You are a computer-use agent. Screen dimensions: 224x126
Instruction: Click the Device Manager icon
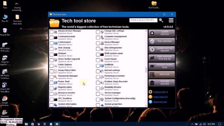click(x=102, y=43)
